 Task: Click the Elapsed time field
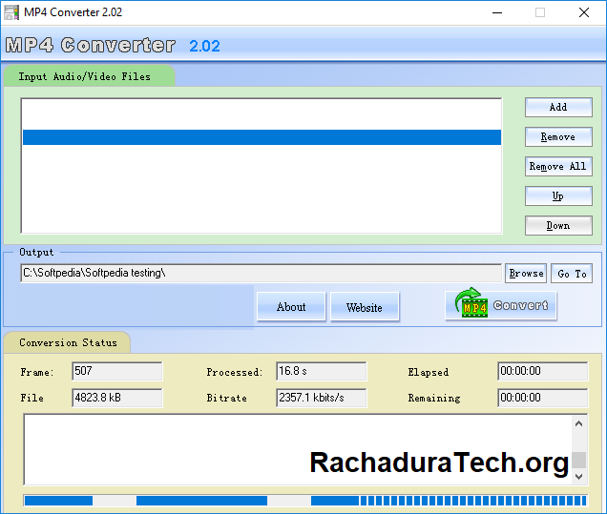[x=542, y=371]
